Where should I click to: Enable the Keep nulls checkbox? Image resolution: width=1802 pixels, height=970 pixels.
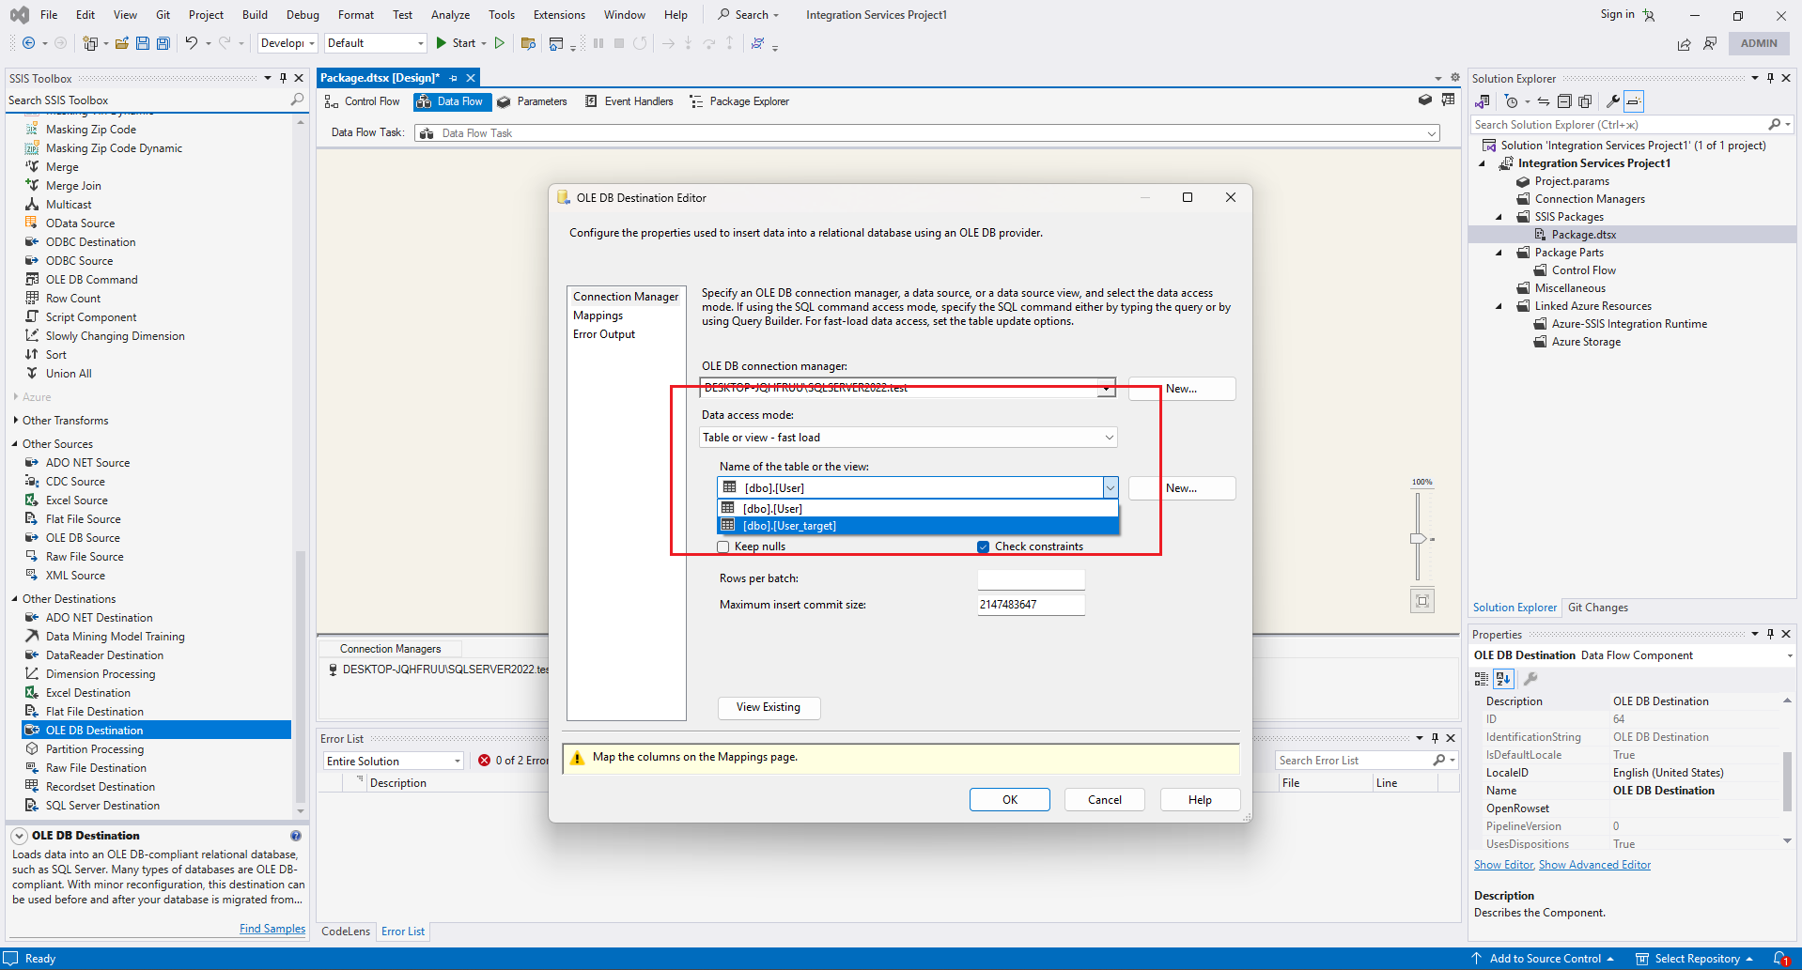click(x=723, y=547)
